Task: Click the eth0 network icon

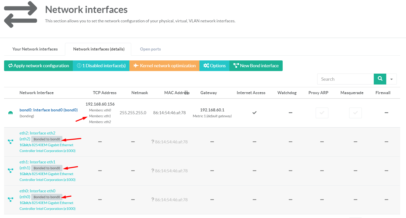Action: click(x=10, y=199)
